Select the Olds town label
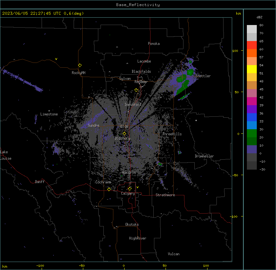276x270 pixels. tap(124, 126)
